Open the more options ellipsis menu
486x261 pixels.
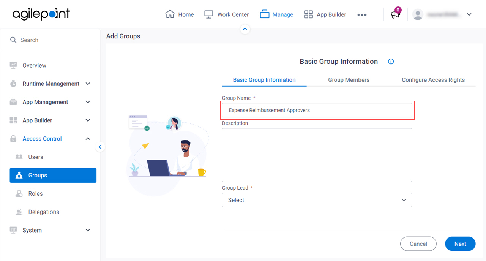362,15
